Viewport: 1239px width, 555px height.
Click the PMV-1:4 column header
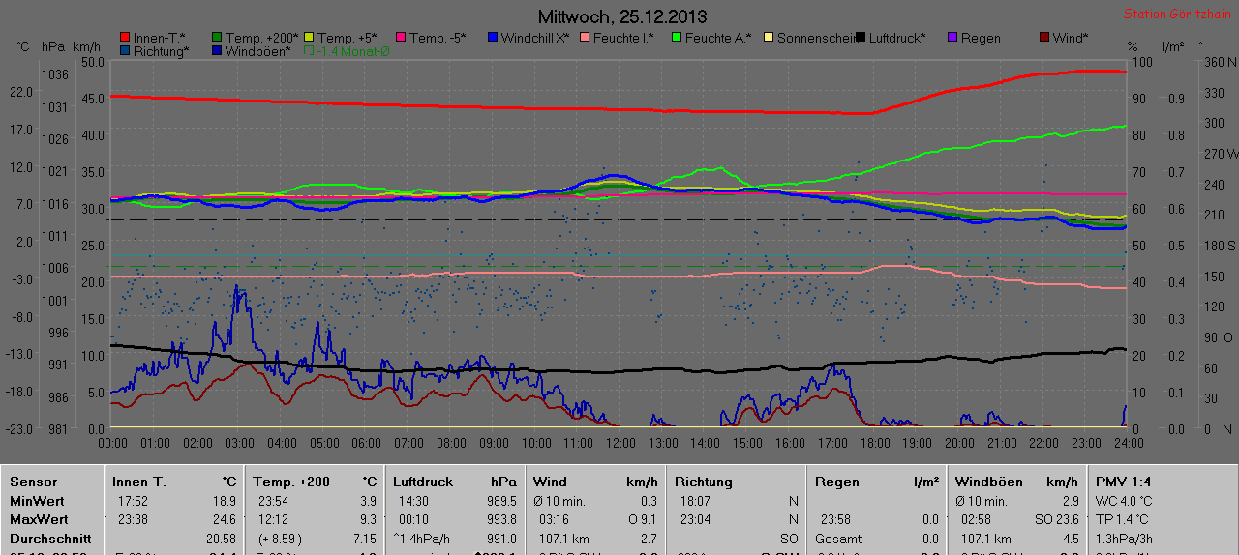1124,482
